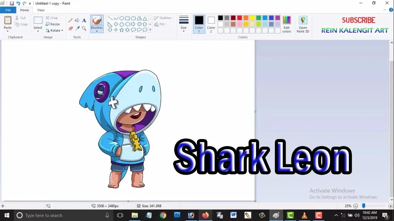Expand the Brushes dropdown arrow
This screenshot has width=394, height=221.
pyautogui.click(x=97, y=31)
